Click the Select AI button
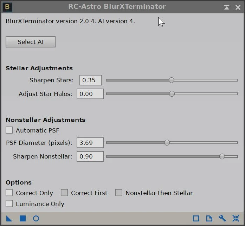The height and width of the screenshot is (226, 245). [31, 42]
